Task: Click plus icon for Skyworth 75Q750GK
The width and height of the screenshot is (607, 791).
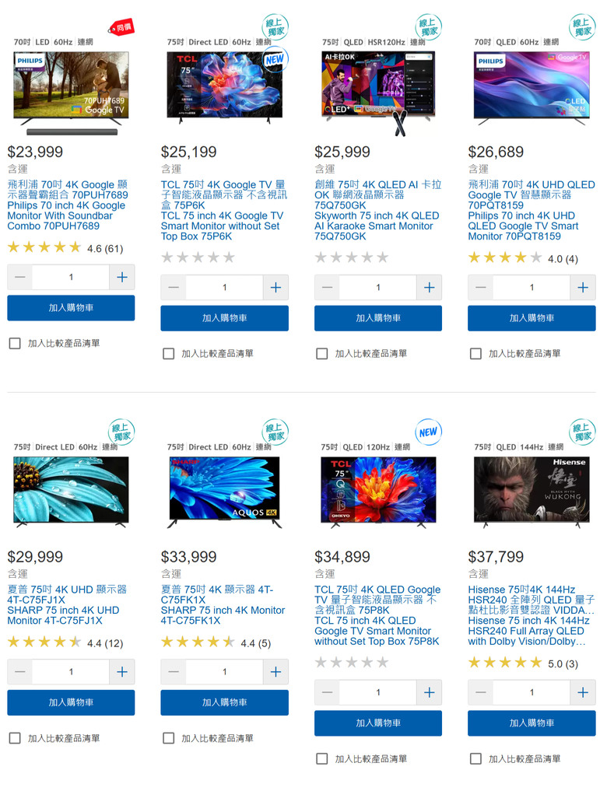Action: tap(430, 288)
